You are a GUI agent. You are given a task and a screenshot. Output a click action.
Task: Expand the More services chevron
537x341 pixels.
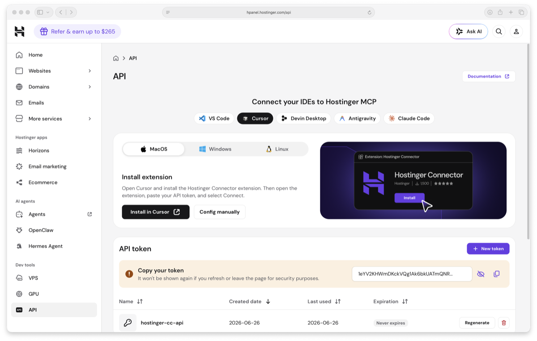click(x=89, y=119)
